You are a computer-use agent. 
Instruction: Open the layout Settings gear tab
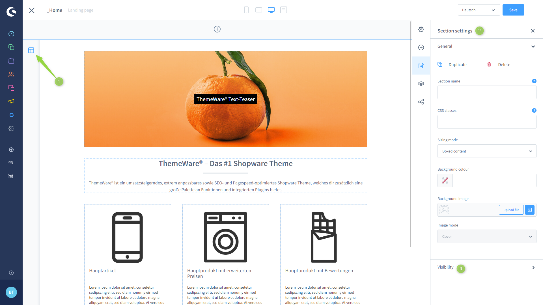421,29
